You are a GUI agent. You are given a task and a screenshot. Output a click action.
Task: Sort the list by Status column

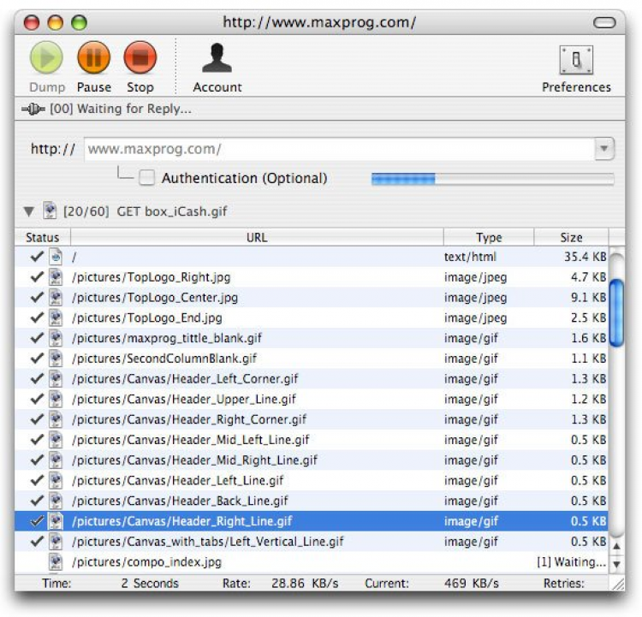(x=42, y=237)
